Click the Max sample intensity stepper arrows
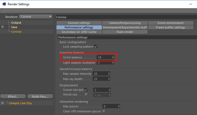The height and width of the screenshot is (115, 197). tap(109, 74)
